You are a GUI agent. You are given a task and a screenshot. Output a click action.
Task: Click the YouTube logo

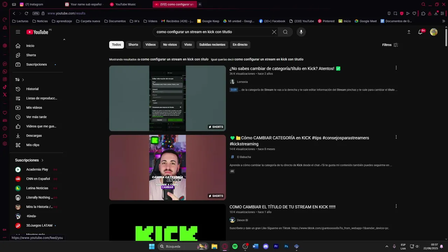37,32
